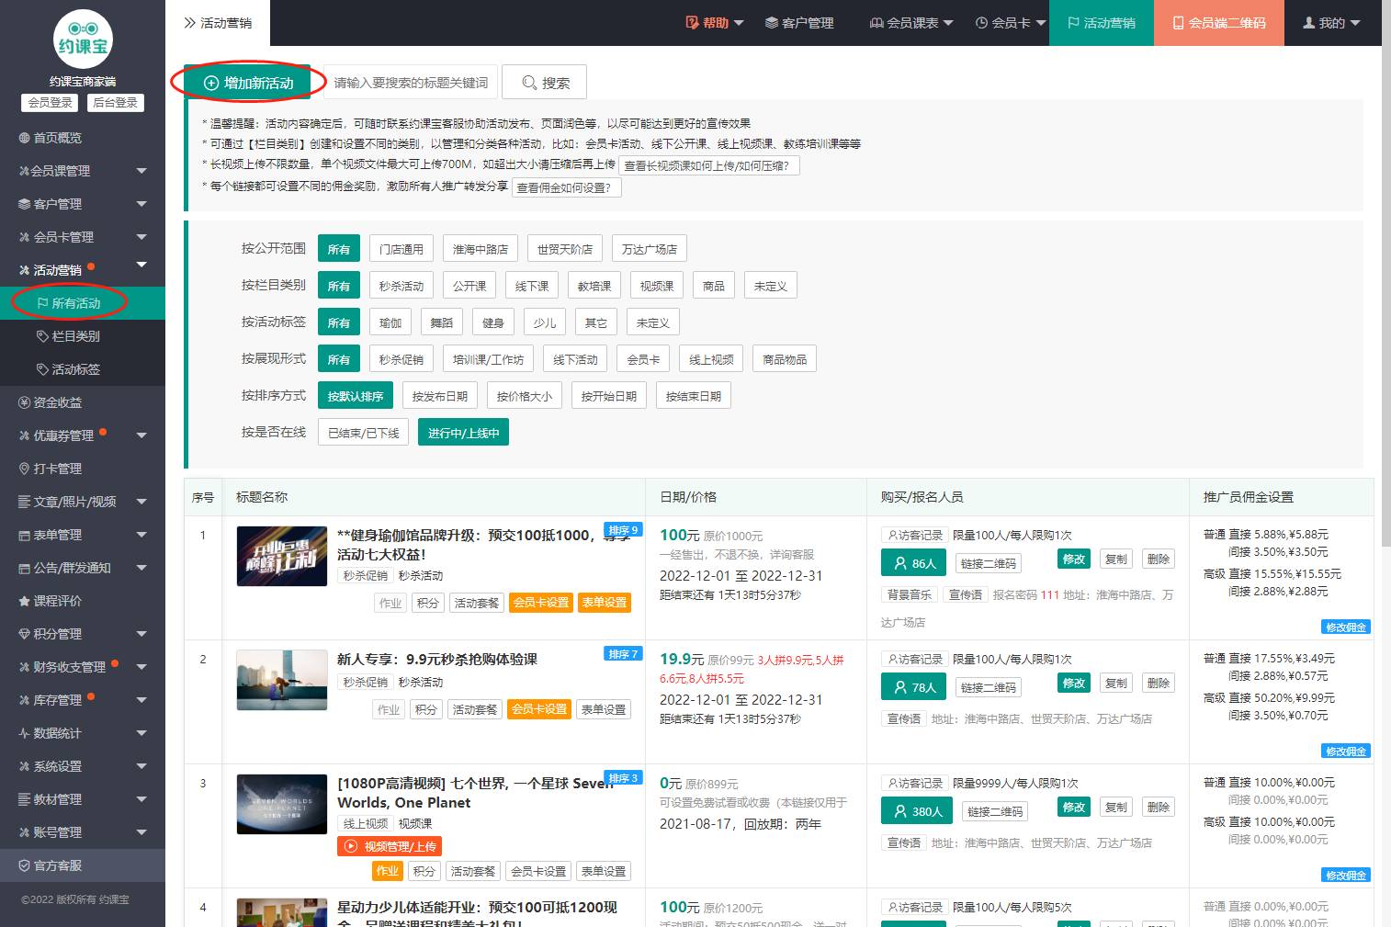The image size is (1391, 927).
Task: Open 会员课表 dropdown in top bar
Action: [x=911, y=23]
